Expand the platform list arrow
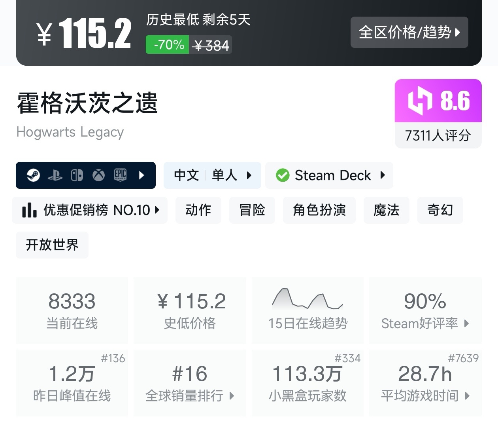Image resolution: width=498 pixels, height=422 pixels. (x=142, y=175)
